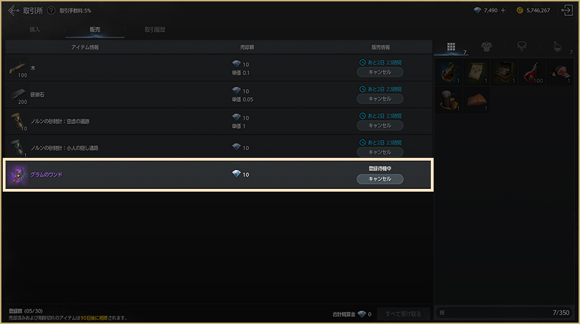Cancel the グラムのワンド listing
Screen dimensions: 580x324
click(x=380, y=179)
